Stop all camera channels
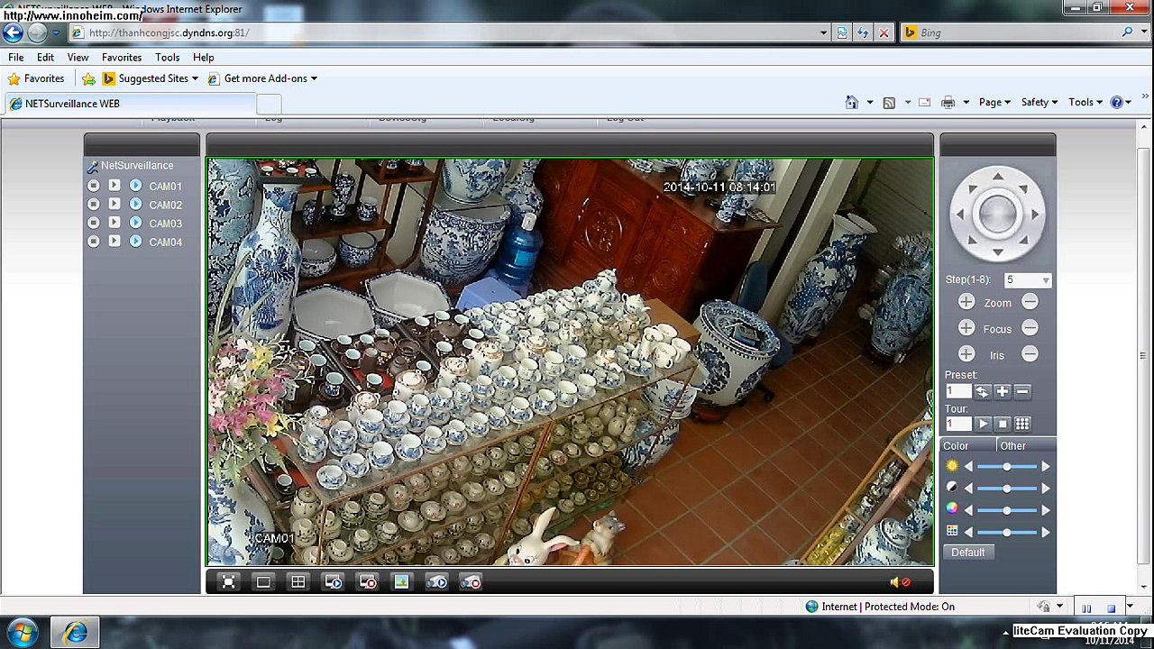 point(367,582)
